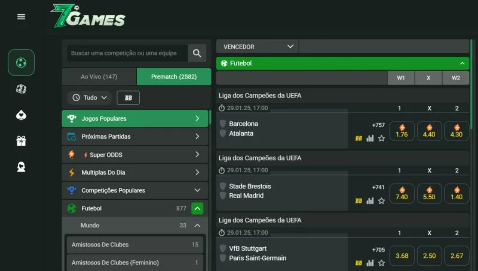478x271 pixels.
Task: Favorite VfB Stuttgart vs Paris Saint-Germain star
Action: tap(381, 263)
